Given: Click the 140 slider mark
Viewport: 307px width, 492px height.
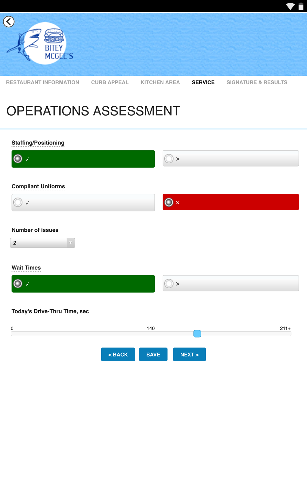Looking at the screenshot, I should (151, 328).
